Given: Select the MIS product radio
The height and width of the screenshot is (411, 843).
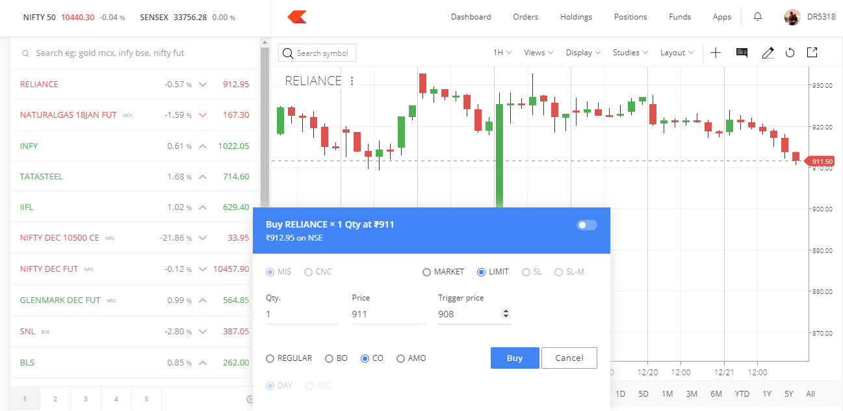Looking at the screenshot, I should click(x=270, y=272).
